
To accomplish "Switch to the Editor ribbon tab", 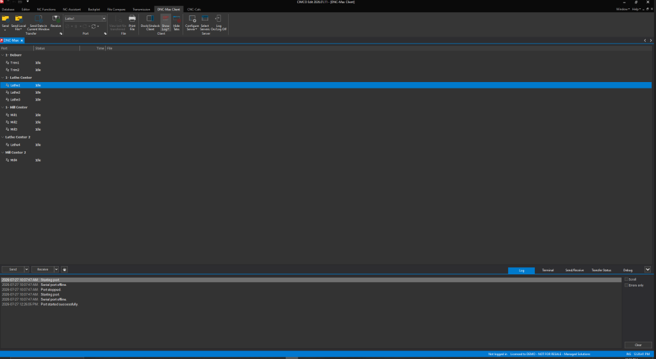I will [26, 9].
